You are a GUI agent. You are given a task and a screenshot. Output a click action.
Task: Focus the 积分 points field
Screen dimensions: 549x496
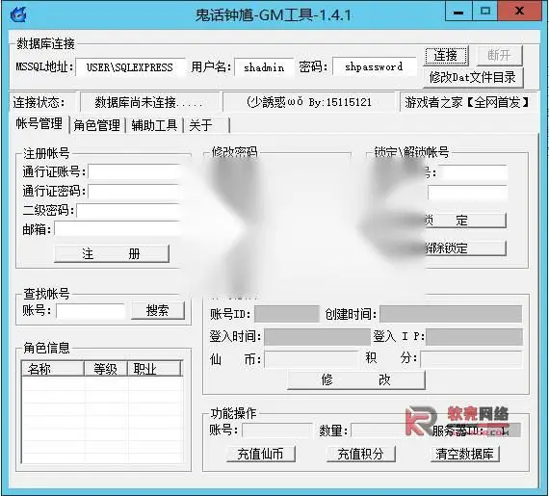tap(471, 359)
